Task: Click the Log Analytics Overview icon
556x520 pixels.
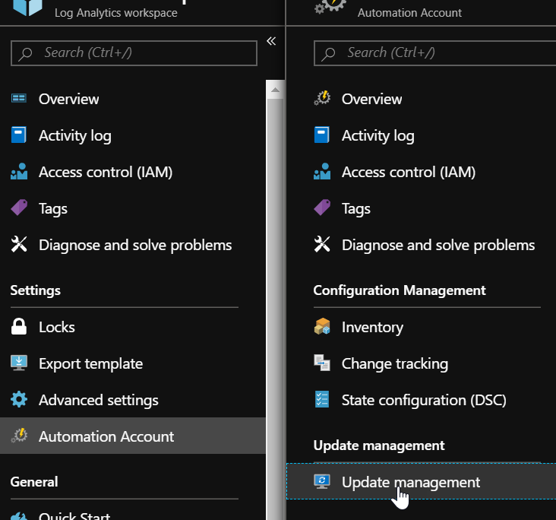Action: (x=19, y=98)
